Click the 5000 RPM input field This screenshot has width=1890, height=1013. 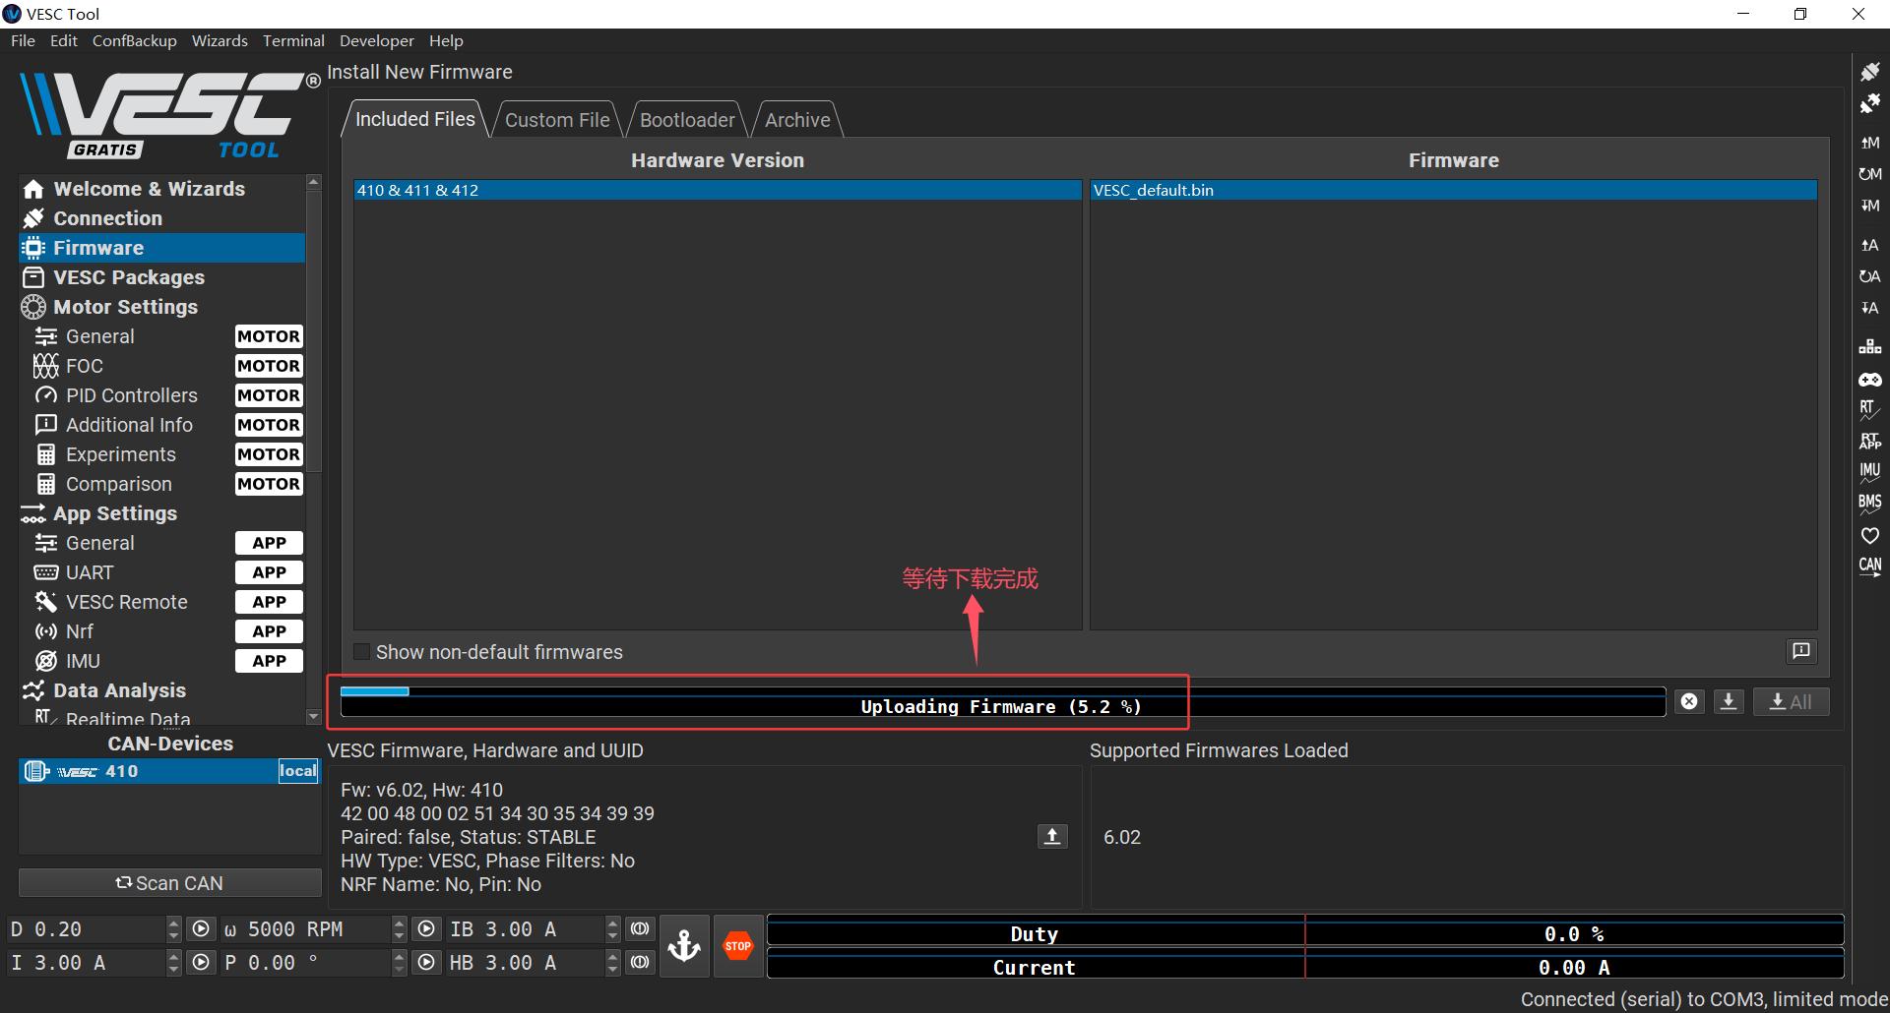(x=305, y=929)
